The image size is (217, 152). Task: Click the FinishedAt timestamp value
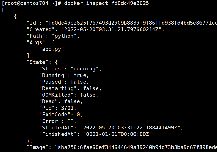(x=117, y=134)
